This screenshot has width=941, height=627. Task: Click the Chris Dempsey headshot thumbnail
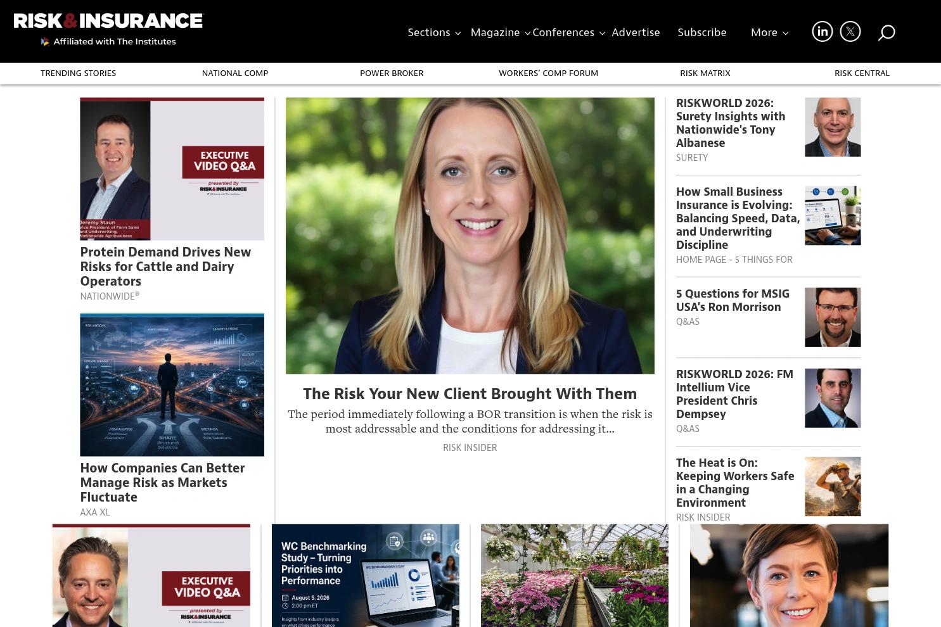[x=833, y=398]
